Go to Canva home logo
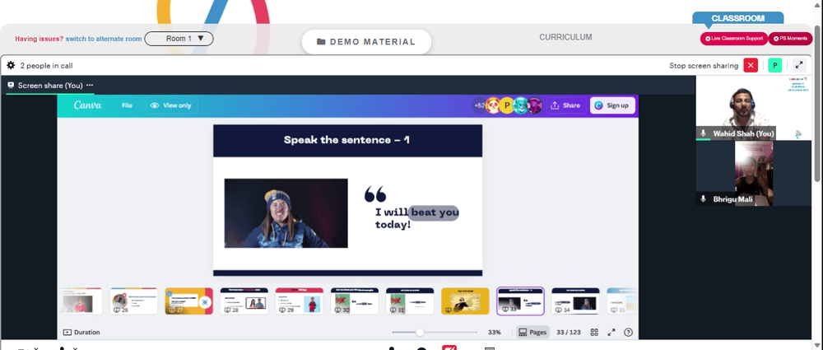The height and width of the screenshot is (350, 823). click(88, 105)
